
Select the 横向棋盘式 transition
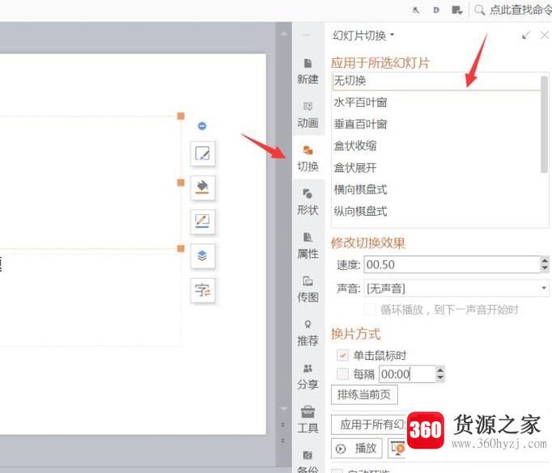(x=435, y=189)
